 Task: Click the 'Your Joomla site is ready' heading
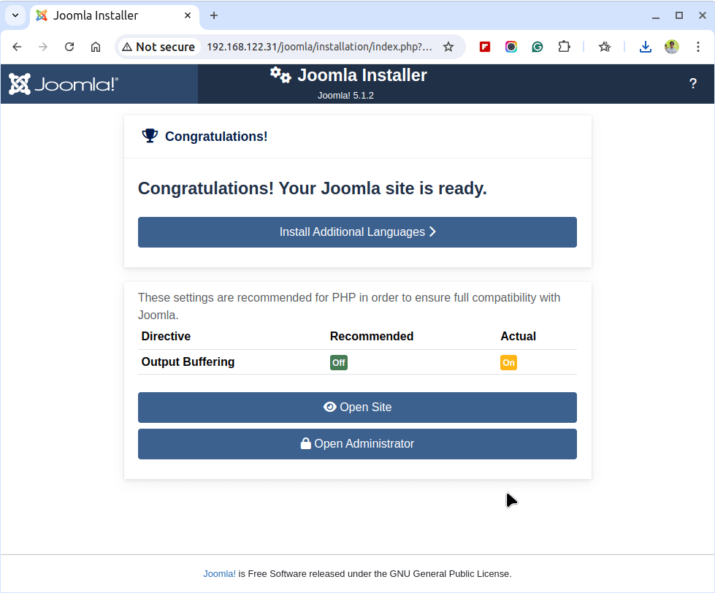tap(313, 188)
